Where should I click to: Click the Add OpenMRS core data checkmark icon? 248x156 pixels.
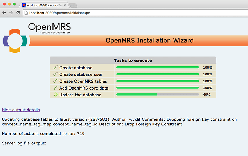coord(55,88)
